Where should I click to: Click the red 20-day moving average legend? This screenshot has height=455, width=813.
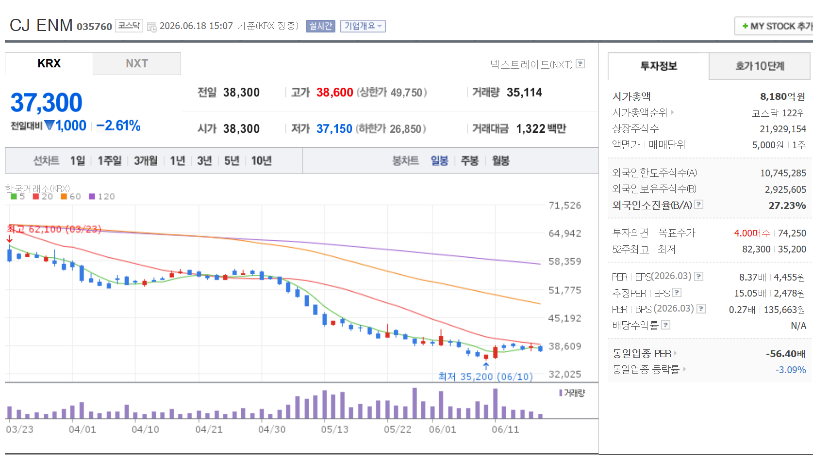click(x=43, y=196)
